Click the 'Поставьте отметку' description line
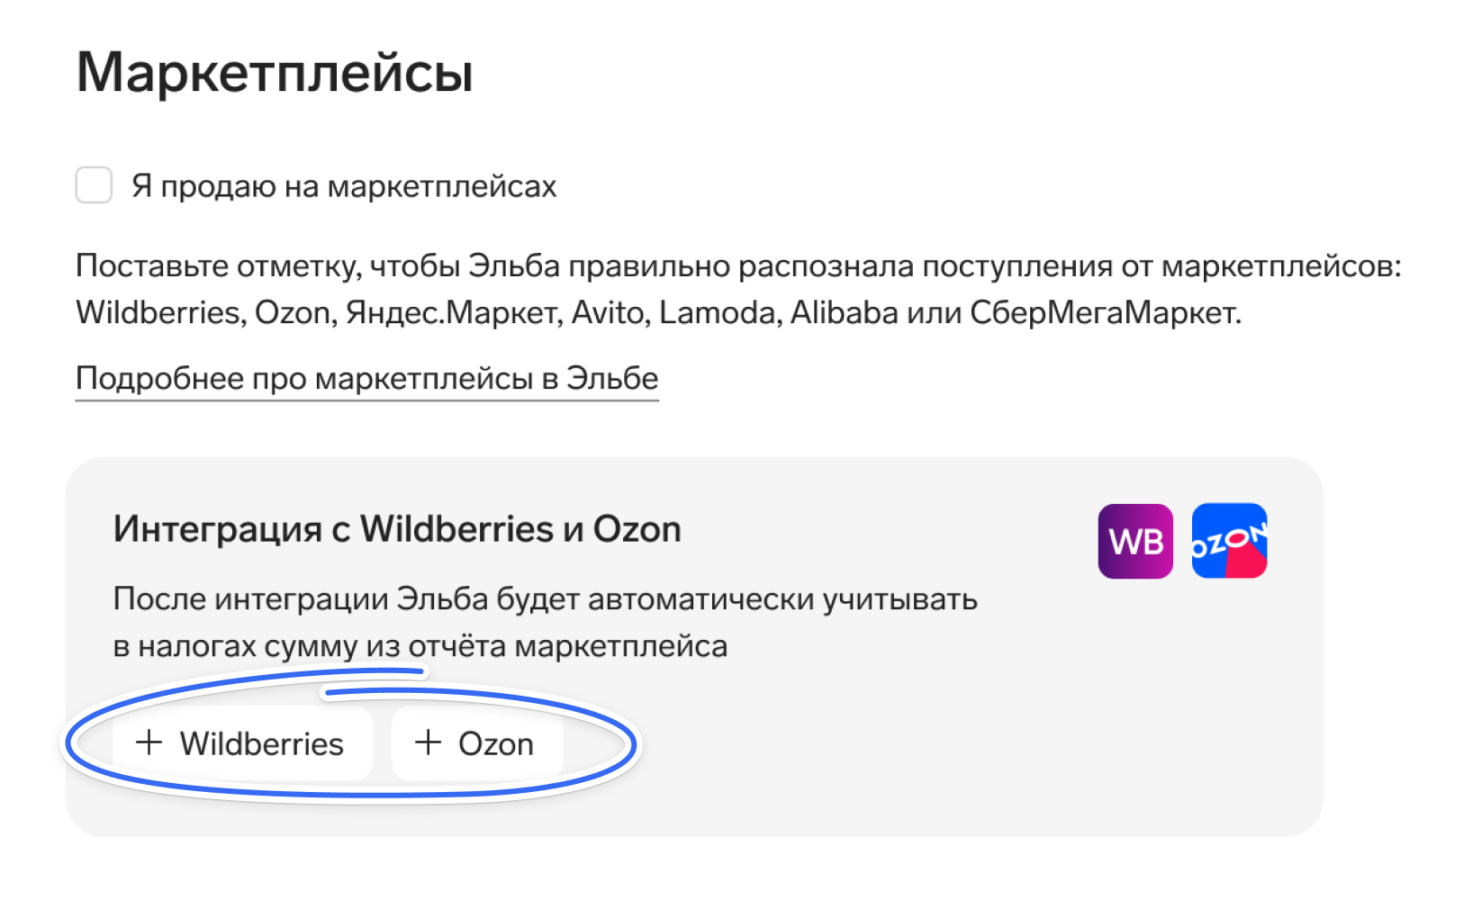The image size is (1464, 900). [738, 266]
